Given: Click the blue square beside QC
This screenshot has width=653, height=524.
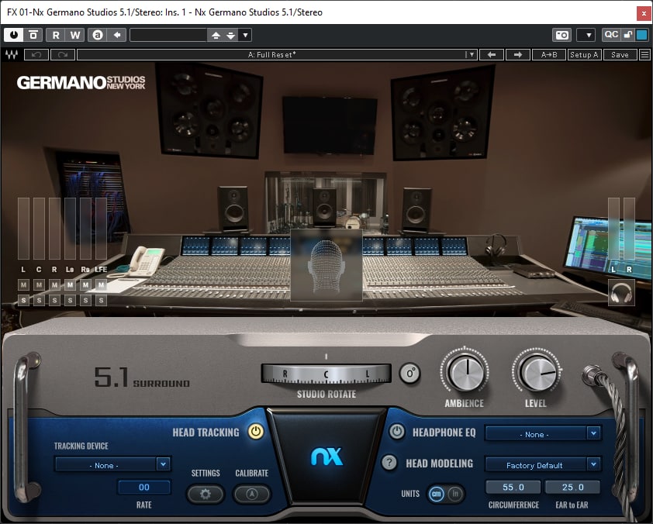Looking at the screenshot, I should 642,35.
